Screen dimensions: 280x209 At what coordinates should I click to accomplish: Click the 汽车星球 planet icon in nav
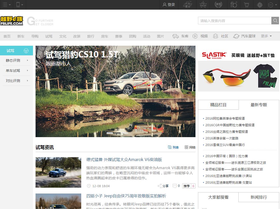236,36
